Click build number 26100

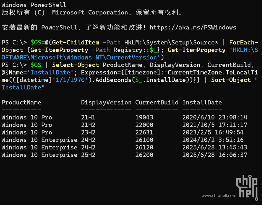coord(144,140)
